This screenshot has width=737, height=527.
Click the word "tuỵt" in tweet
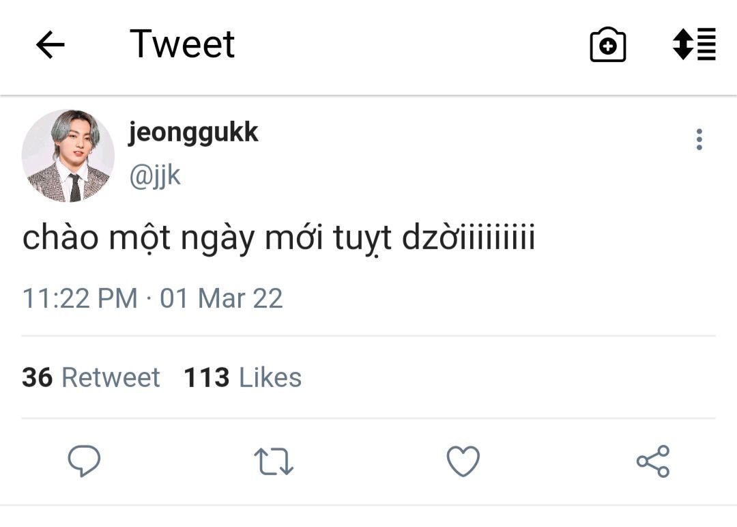point(362,239)
